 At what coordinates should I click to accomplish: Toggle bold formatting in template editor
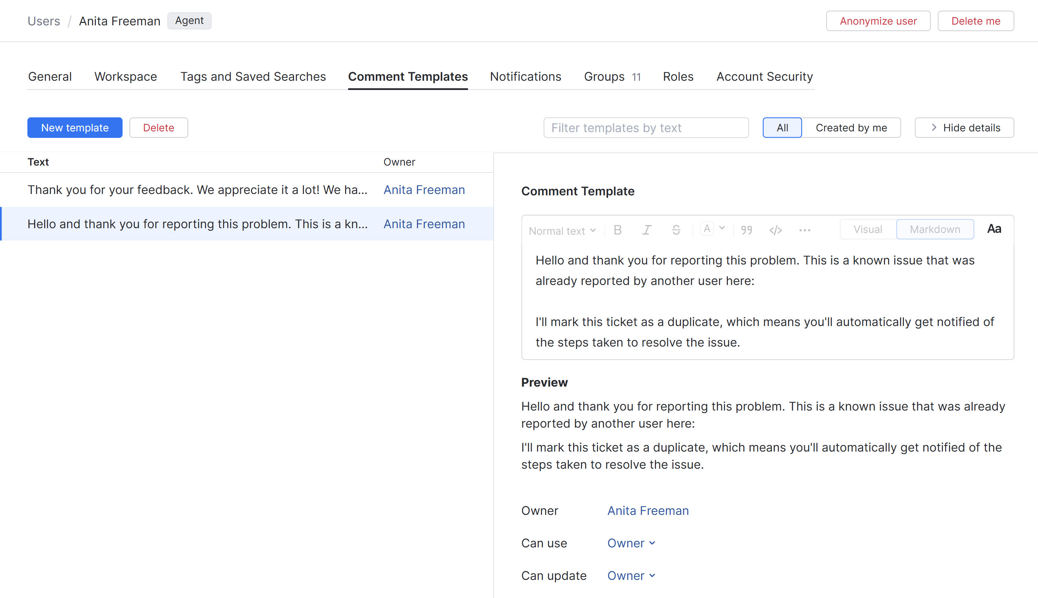click(617, 230)
